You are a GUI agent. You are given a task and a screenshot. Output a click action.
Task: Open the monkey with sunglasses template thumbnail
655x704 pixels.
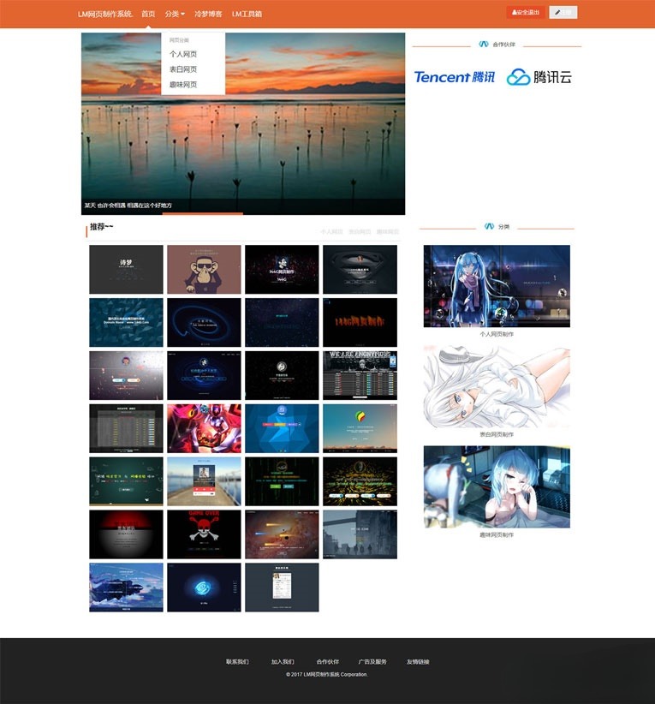tap(204, 270)
